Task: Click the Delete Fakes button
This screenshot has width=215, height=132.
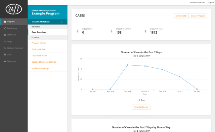Action: click(x=181, y=16)
